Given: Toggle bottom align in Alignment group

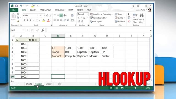Looking at the screenshot, I should (61, 15).
